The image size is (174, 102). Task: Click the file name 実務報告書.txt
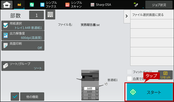pyautogui.click(x=90, y=25)
